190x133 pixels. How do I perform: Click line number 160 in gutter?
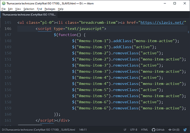(8, 114)
